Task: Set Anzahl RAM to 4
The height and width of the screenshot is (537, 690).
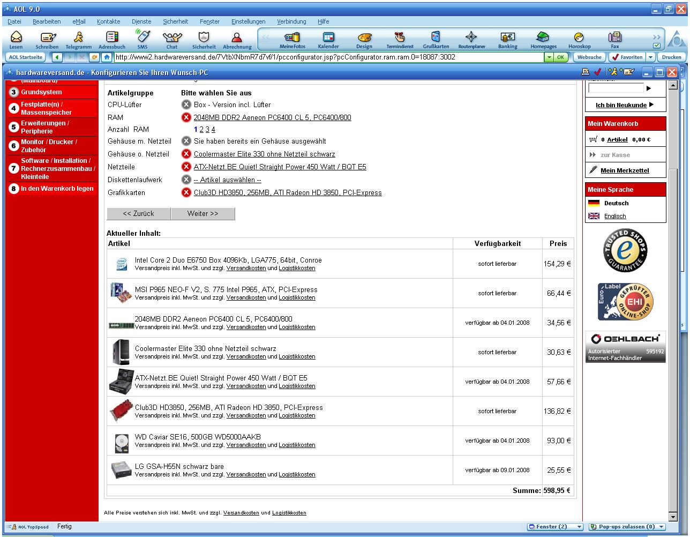Action: [x=213, y=130]
